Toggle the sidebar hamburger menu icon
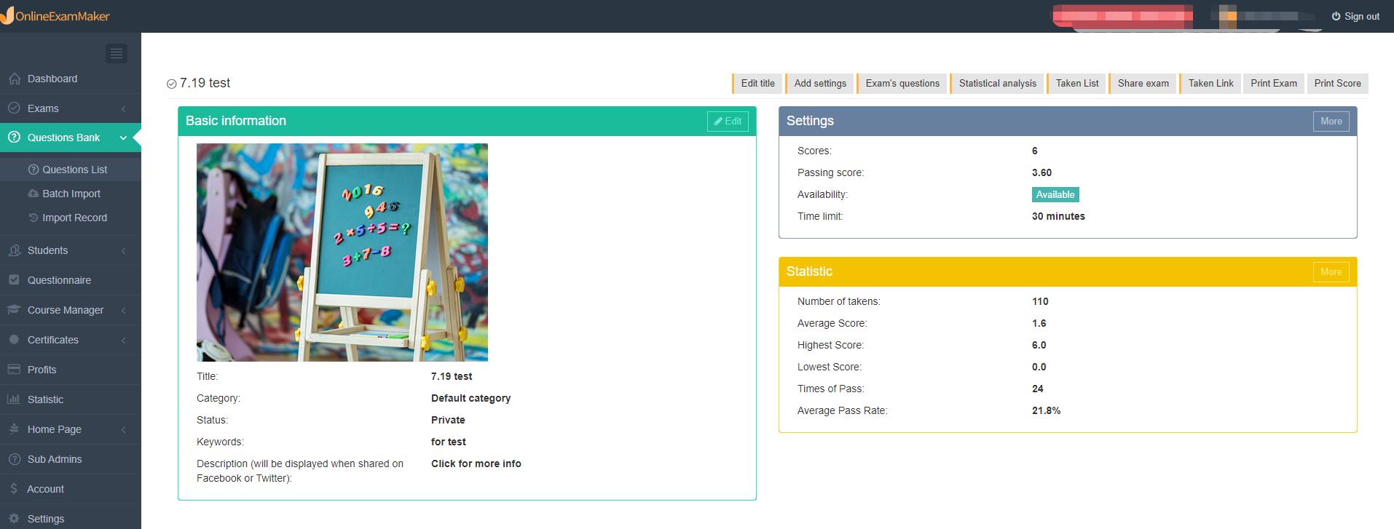The image size is (1394, 529). (117, 53)
